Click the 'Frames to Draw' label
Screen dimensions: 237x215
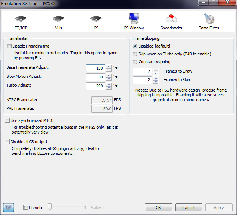point(178,71)
